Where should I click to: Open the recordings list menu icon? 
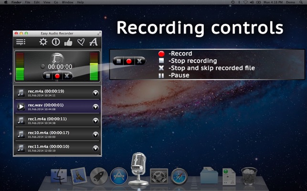click(21, 42)
